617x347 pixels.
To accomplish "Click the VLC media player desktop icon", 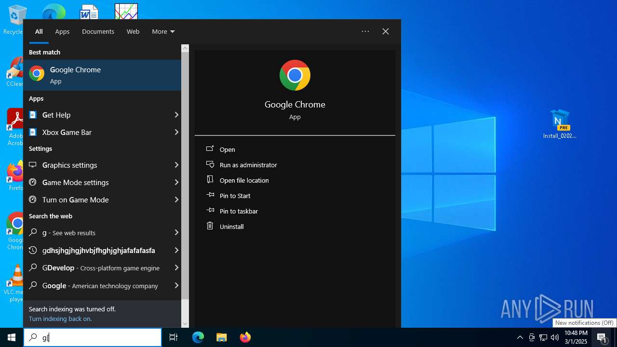I will pos(14,283).
